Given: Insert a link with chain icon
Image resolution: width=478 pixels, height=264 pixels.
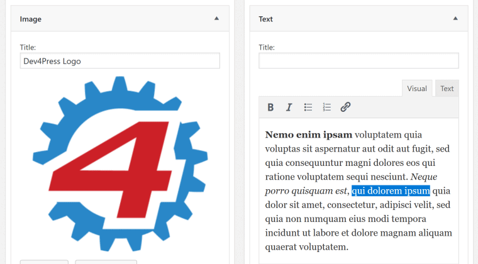Looking at the screenshot, I should pos(345,107).
